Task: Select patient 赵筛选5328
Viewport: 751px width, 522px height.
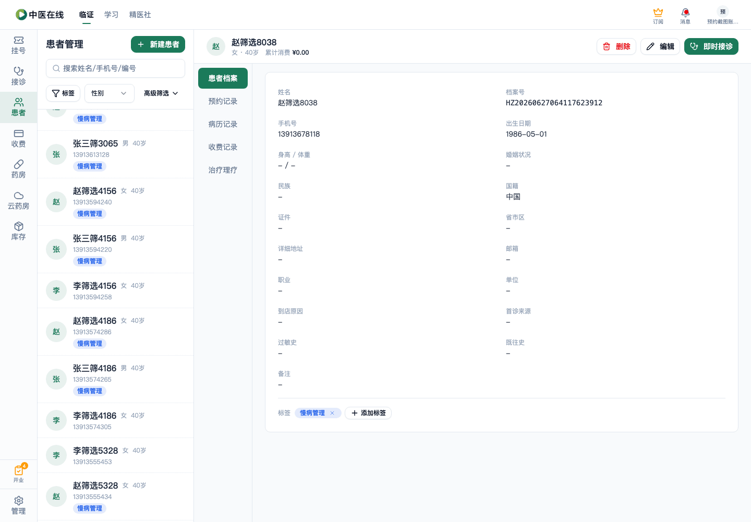Action: (115, 496)
